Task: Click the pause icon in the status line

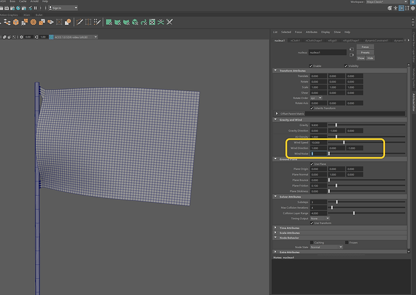Action: [35, 8]
